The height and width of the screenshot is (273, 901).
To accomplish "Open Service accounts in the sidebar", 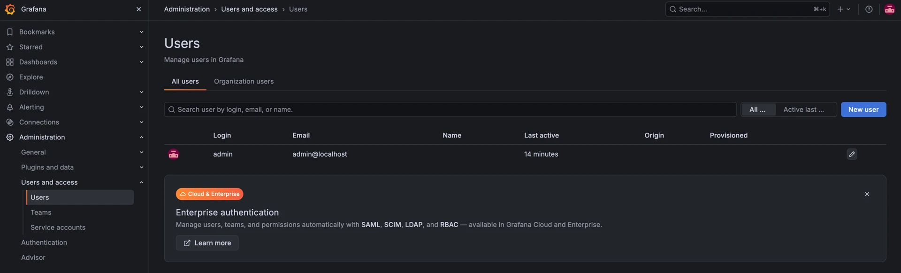I will [58, 227].
